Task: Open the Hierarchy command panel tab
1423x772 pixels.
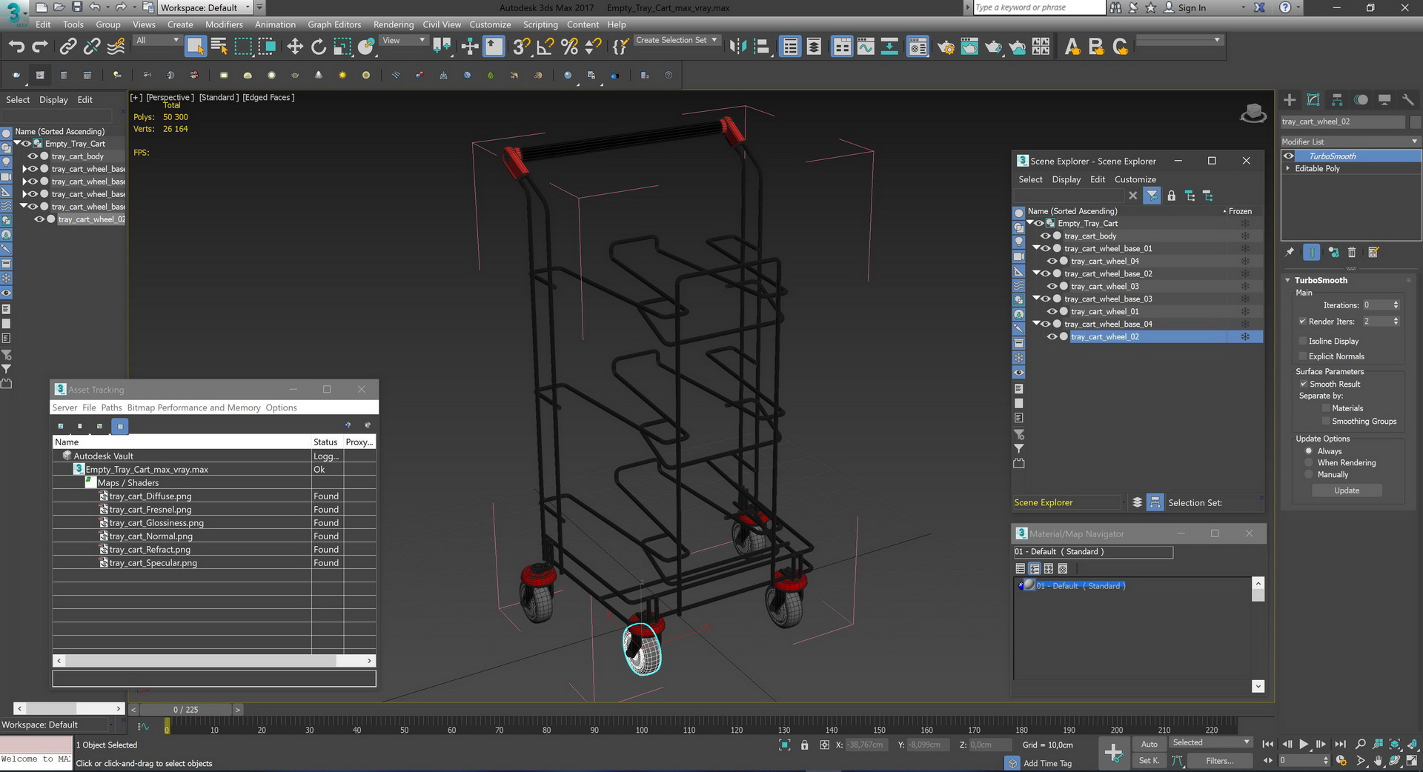Action: (1337, 99)
